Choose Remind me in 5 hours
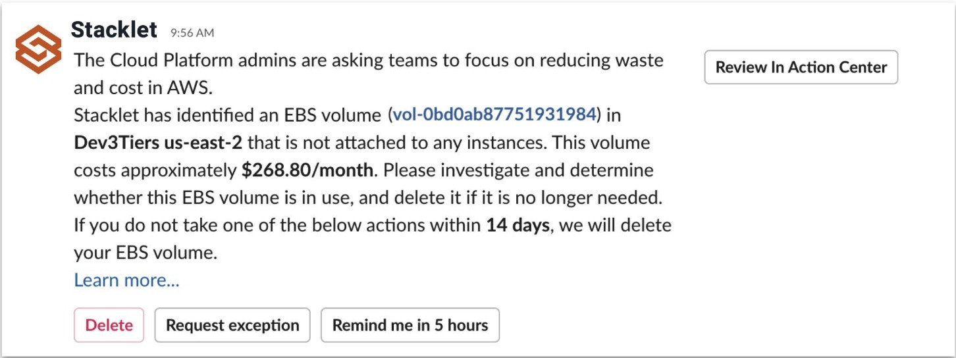Viewport: 956px width, 358px height. point(410,325)
